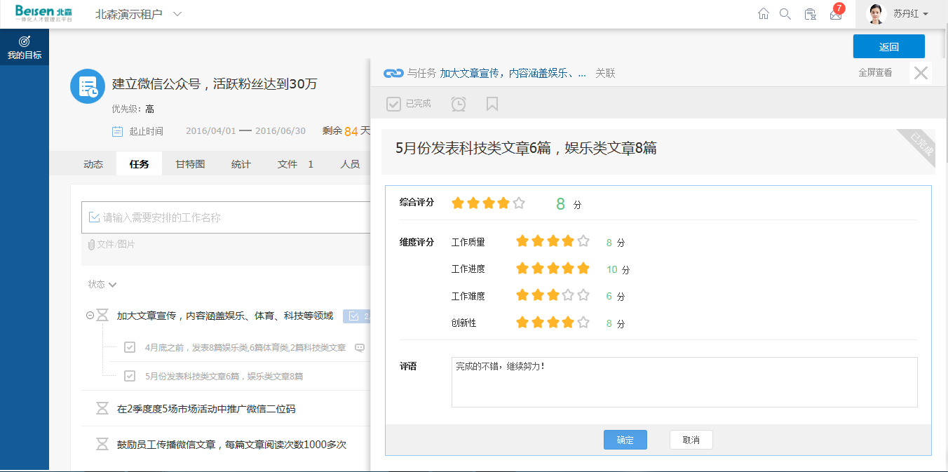The height and width of the screenshot is (472, 948).
Task: Open 我的目标 in the sidebar
Action: click(x=25, y=48)
